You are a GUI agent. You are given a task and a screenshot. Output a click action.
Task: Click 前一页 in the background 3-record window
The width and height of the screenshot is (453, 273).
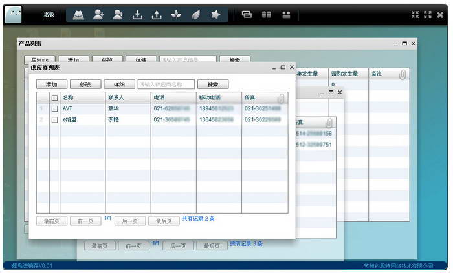[133, 246]
